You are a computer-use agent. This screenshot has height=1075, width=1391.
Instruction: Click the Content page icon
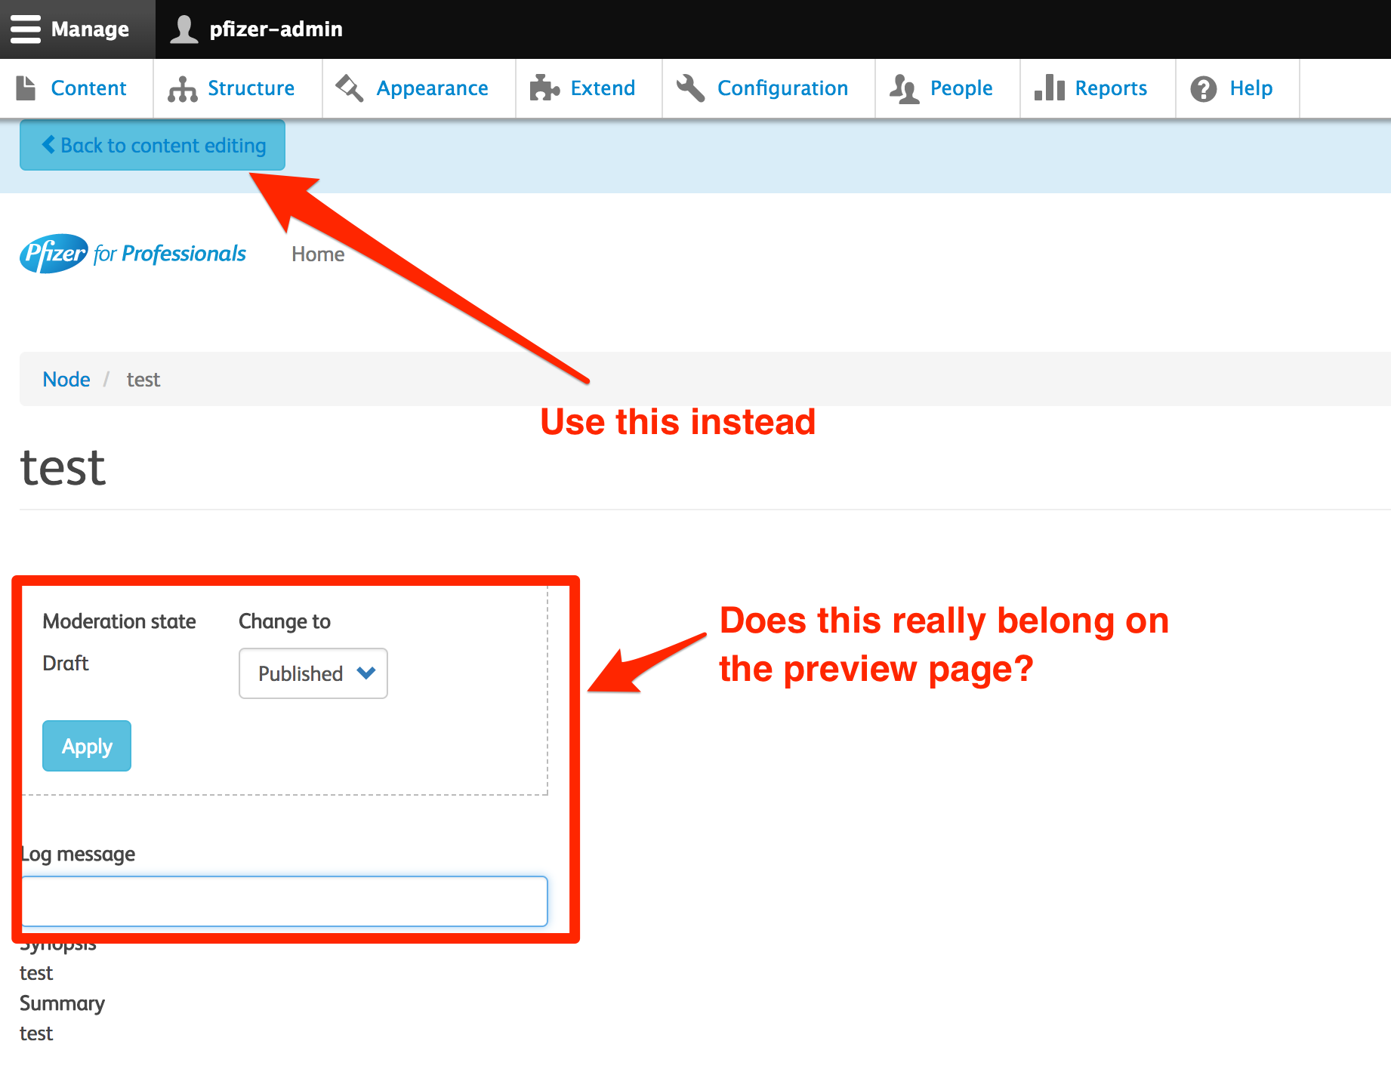tap(26, 88)
